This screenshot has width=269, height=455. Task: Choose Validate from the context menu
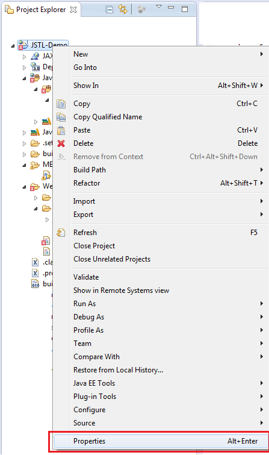pos(161,277)
